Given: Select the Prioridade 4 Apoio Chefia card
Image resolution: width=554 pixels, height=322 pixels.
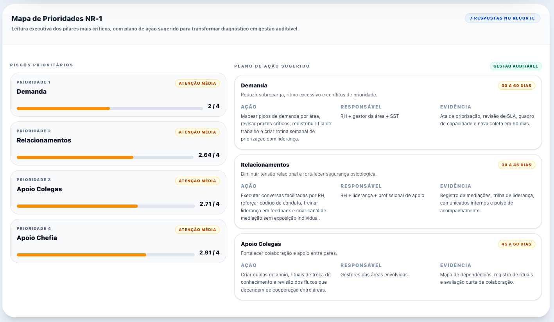Looking at the screenshot, I should click(x=118, y=241).
